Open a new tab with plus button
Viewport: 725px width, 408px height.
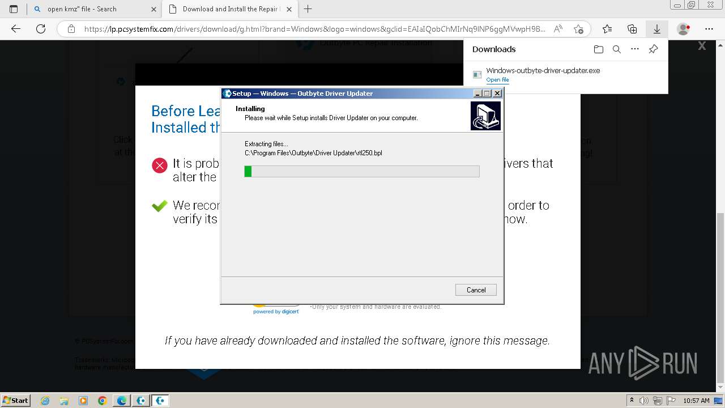[x=308, y=9]
